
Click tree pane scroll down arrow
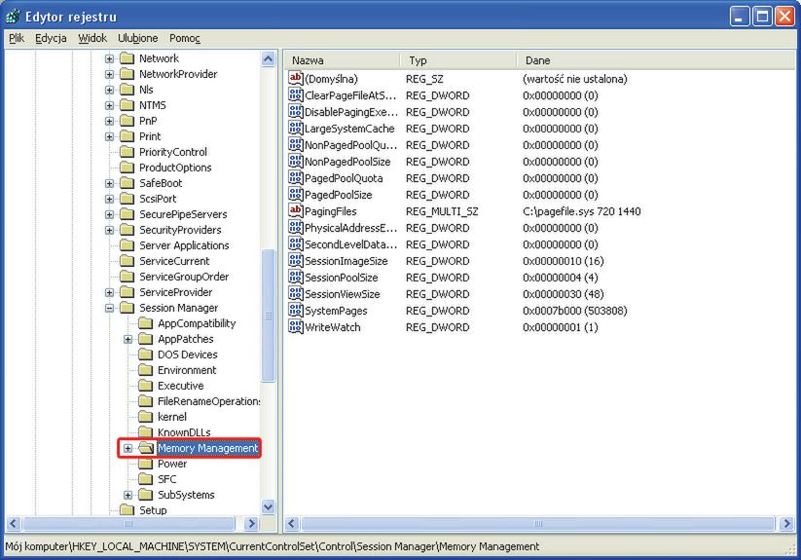269,507
